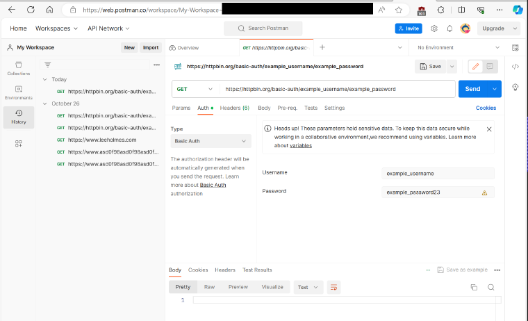This screenshot has width=528, height=321.
Task: Add page to favorites with the star icon
Action: coord(399,10)
